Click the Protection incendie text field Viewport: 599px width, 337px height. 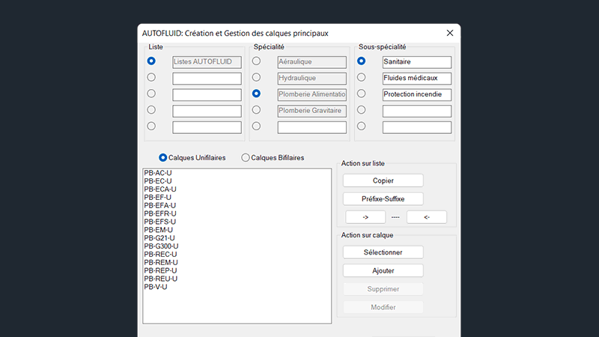point(417,95)
